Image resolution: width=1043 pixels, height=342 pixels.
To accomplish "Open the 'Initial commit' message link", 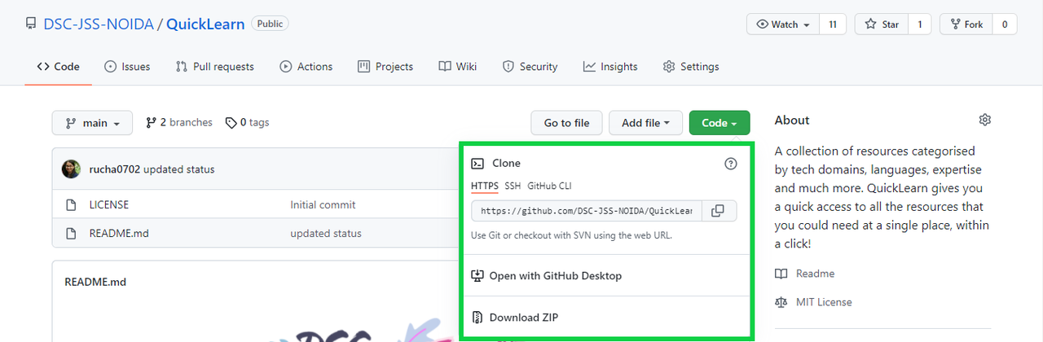I will [323, 205].
